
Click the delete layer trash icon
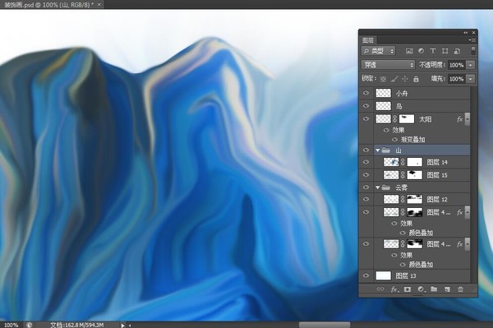460,289
